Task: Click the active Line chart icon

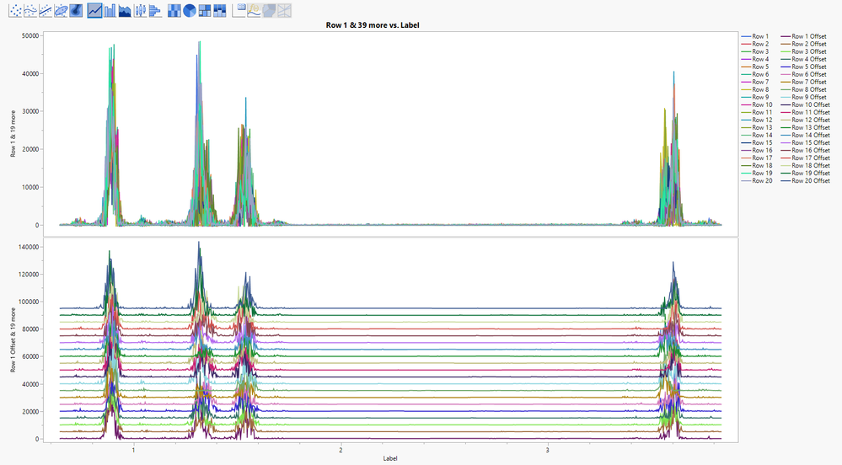Action: pyautogui.click(x=94, y=10)
